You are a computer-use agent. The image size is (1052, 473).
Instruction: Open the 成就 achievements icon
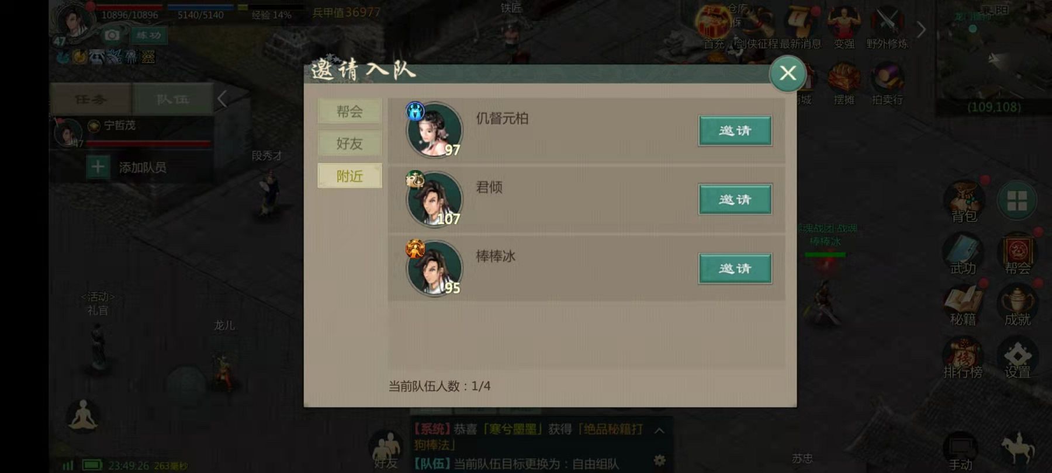point(1018,305)
